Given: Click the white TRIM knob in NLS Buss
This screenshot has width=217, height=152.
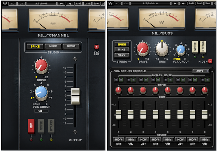Looking at the screenshot, I should point(162,49).
